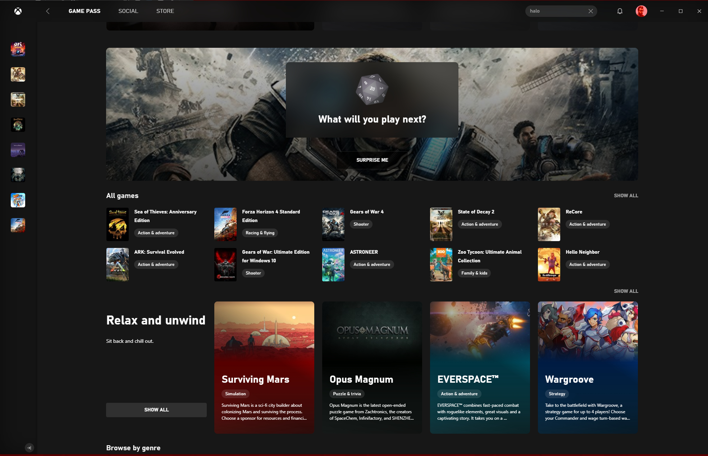708x456 pixels.
Task: Open Sea of Thieves sidebar icon
Action: point(18,125)
